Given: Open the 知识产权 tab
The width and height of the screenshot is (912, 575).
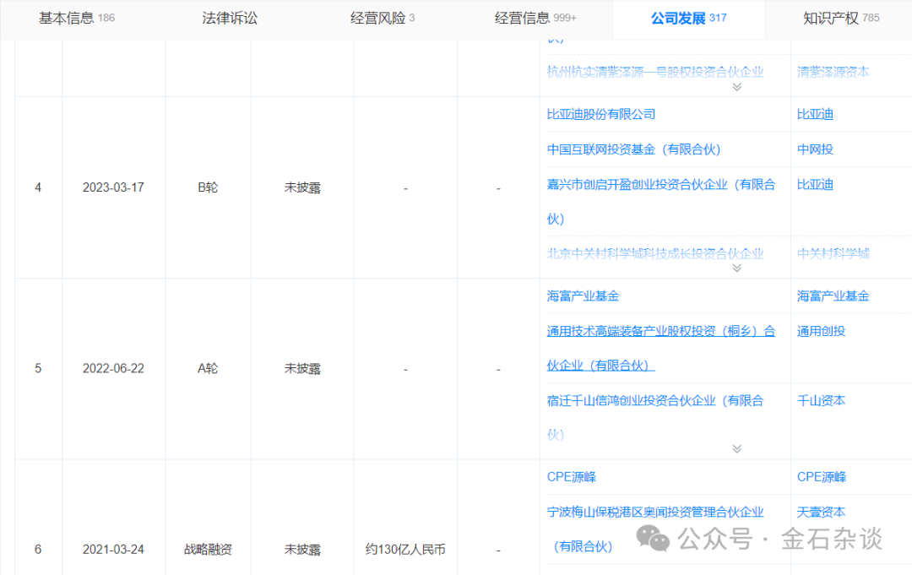Looking at the screenshot, I should coord(840,18).
